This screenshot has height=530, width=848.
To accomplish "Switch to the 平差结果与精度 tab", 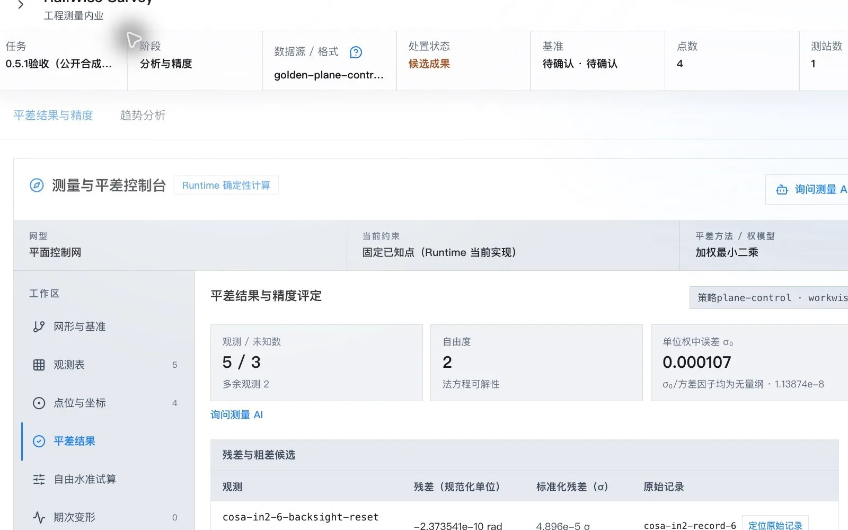I will 53,115.
